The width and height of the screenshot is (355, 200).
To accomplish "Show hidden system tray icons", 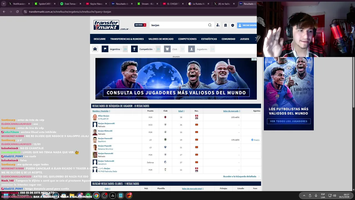I will click(x=304, y=196).
